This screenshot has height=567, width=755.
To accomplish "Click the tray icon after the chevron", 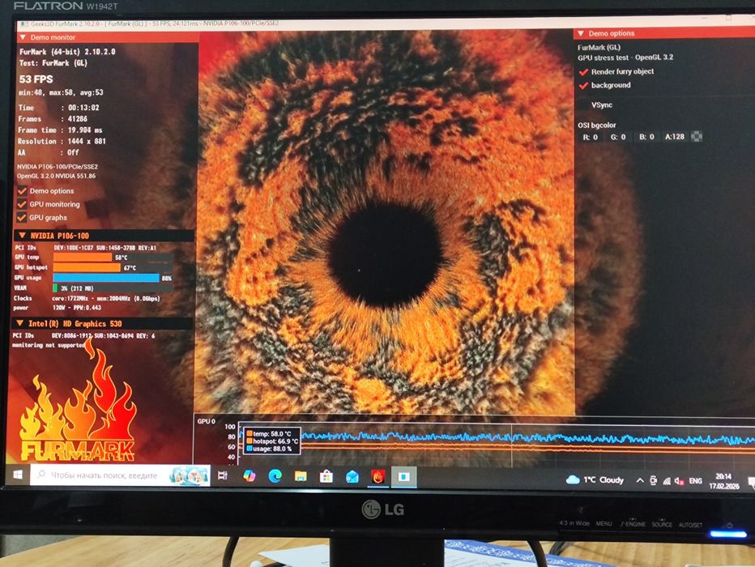I will pos(654,480).
